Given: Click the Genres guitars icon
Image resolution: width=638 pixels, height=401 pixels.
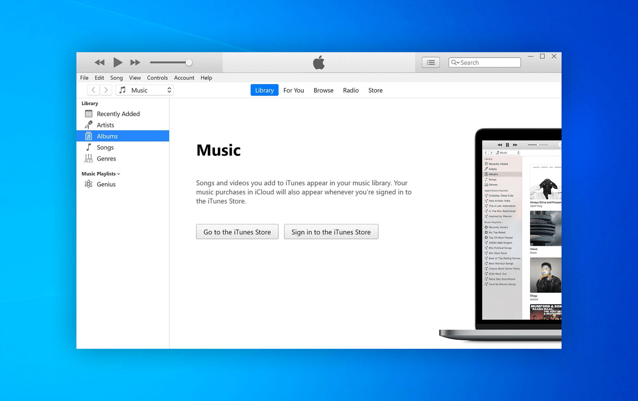Looking at the screenshot, I should pyautogui.click(x=89, y=158).
